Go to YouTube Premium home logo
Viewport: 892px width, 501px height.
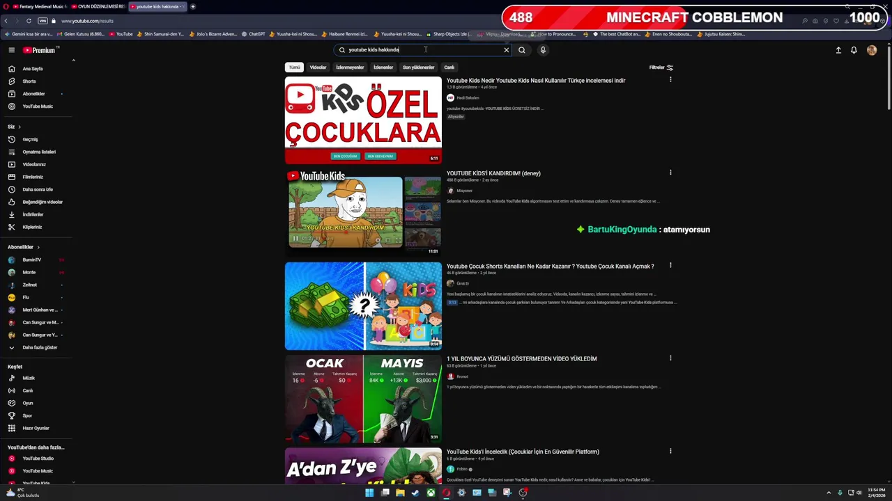[39, 50]
